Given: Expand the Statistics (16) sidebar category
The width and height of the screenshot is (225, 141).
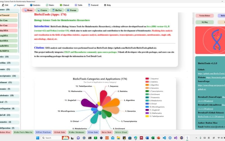Looking at the screenshot, I should point(10,57).
